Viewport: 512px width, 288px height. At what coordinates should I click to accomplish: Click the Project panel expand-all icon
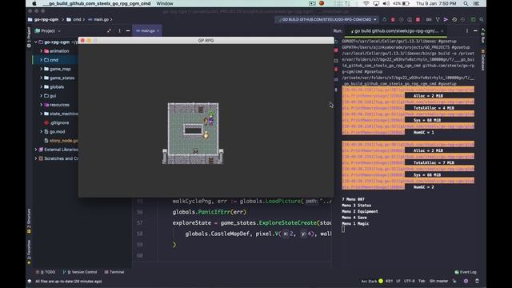(109, 30)
